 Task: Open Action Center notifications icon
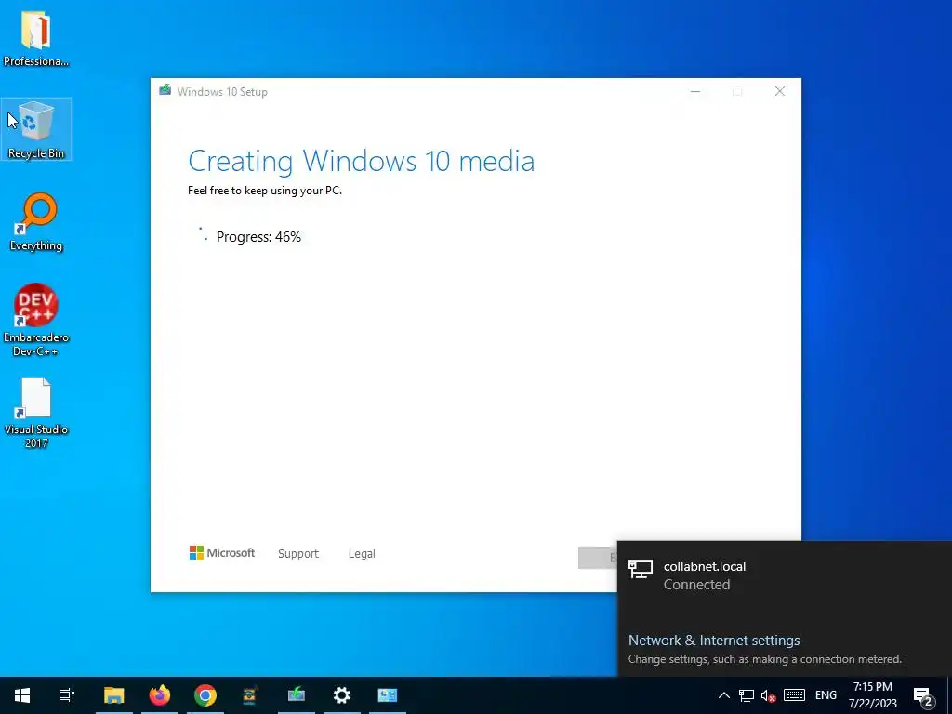(x=923, y=696)
